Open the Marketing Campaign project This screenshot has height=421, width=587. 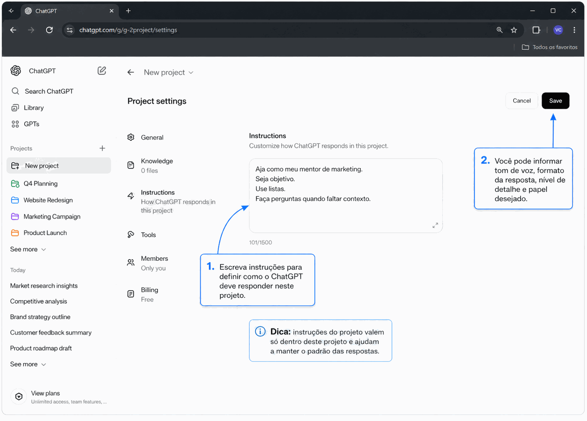pos(52,217)
